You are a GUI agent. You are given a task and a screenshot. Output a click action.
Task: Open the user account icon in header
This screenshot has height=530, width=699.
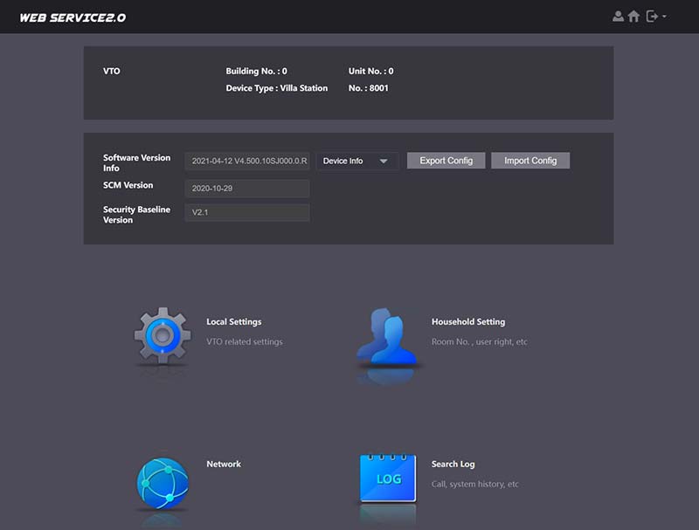click(618, 17)
